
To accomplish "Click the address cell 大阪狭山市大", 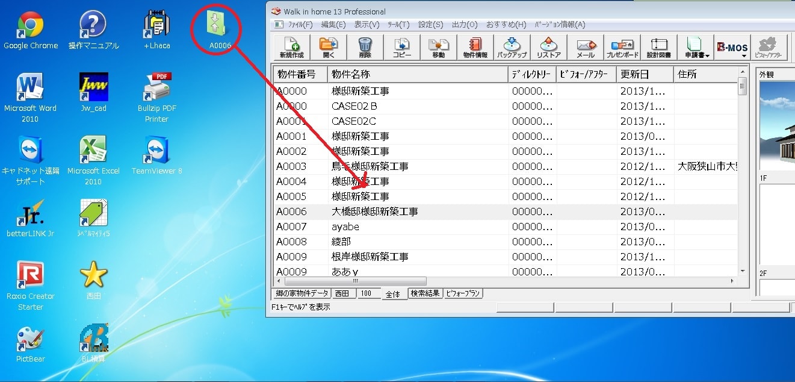I will pyautogui.click(x=708, y=166).
